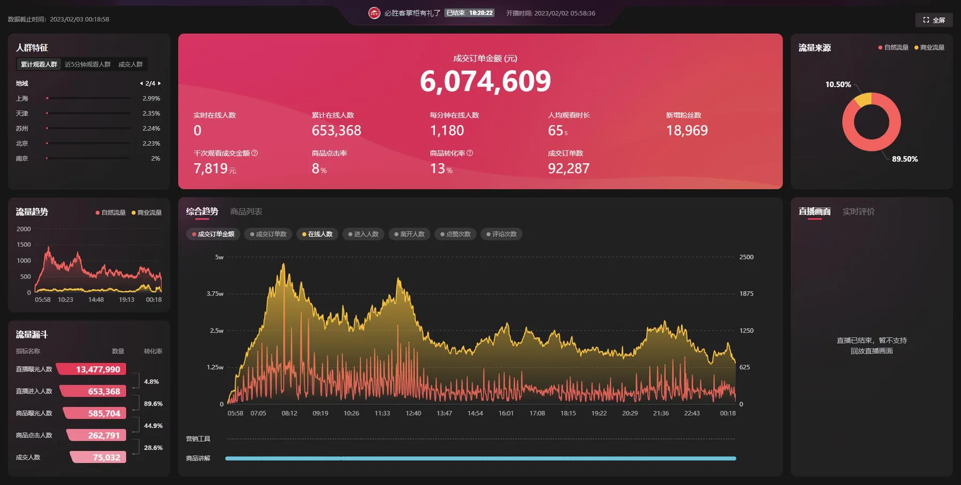The image size is (961, 485).
Task: Click the fullscreen expand icon (全屏)
Action: tap(926, 20)
